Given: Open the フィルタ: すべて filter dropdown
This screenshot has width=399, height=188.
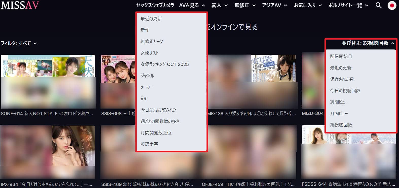Looking at the screenshot, I should pos(19,43).
